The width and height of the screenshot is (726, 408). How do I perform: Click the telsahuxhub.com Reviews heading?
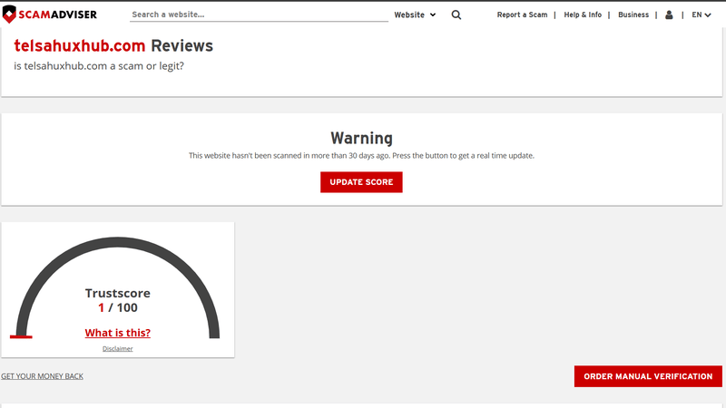[x=113, y=46]
